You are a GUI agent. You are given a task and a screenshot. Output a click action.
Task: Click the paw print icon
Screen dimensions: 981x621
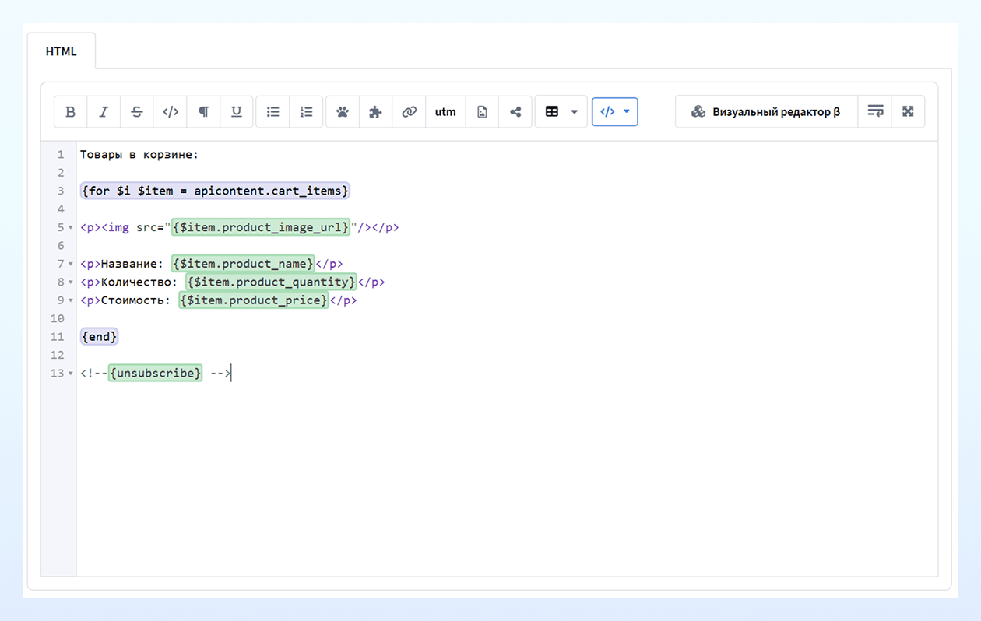point(343,112)
